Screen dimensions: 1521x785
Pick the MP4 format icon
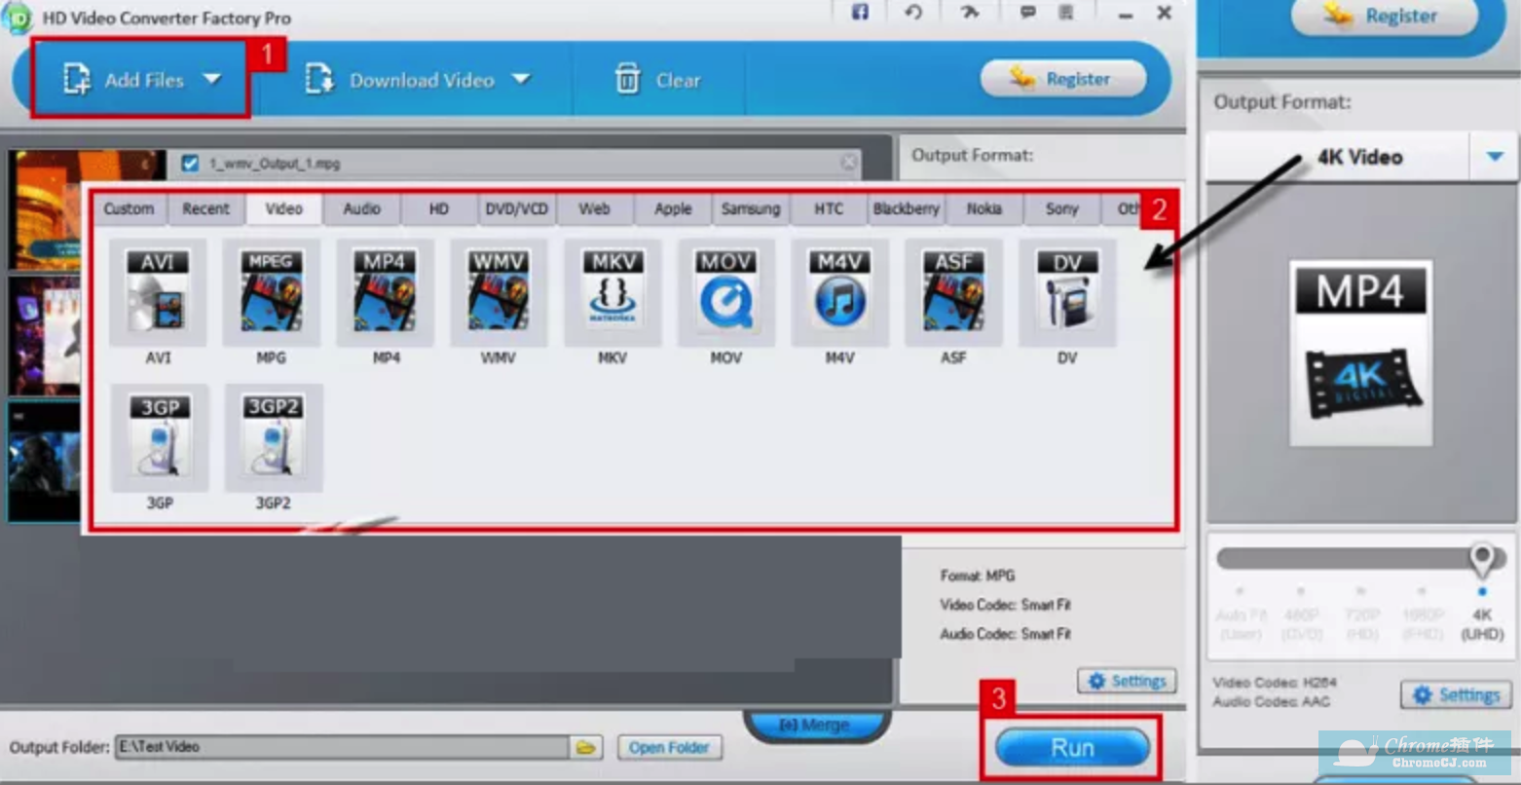point(386,292)
